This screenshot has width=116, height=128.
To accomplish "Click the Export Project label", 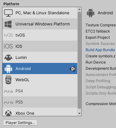I will pos(98,38).
